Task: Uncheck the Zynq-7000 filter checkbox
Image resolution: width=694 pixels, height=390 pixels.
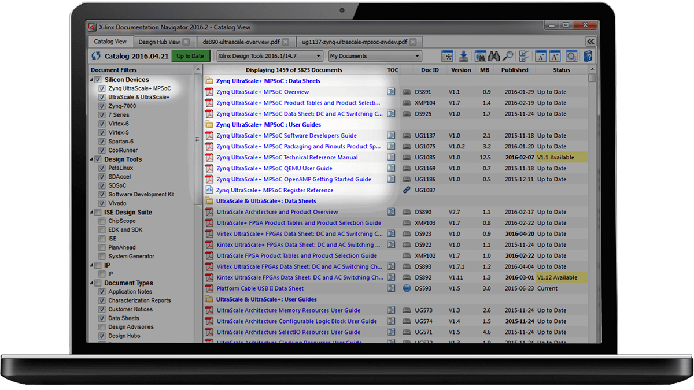Action: (102, 106)
